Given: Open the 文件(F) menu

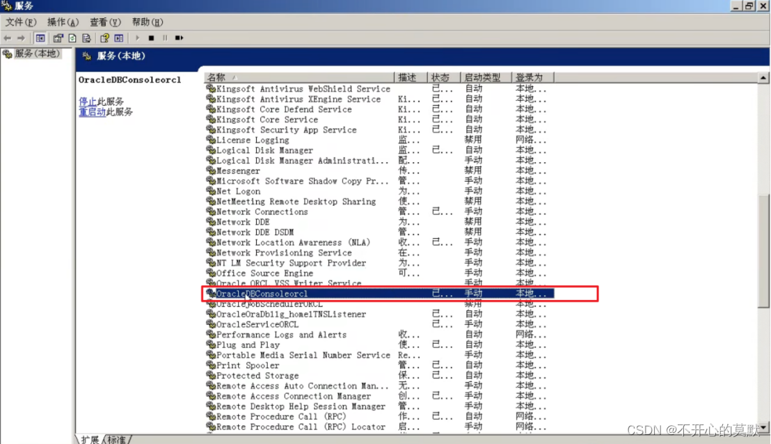Looking at the screenshot, I should (x=21, y=22).
